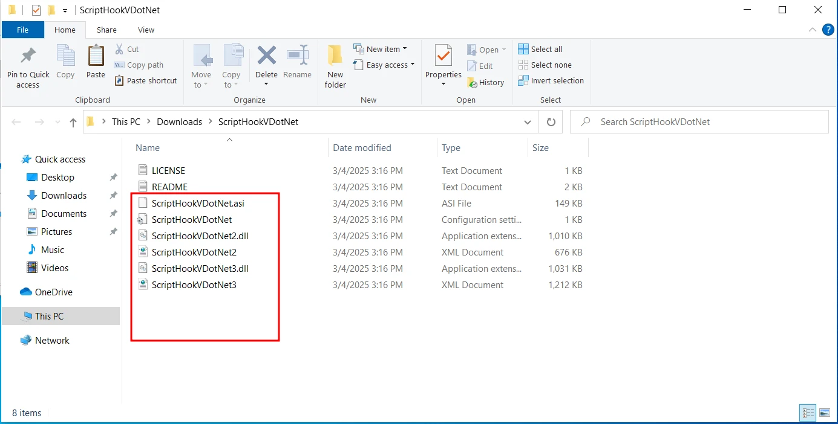Open the File menu tab
This screenshot has width=838, height=424.
point(23,30)
